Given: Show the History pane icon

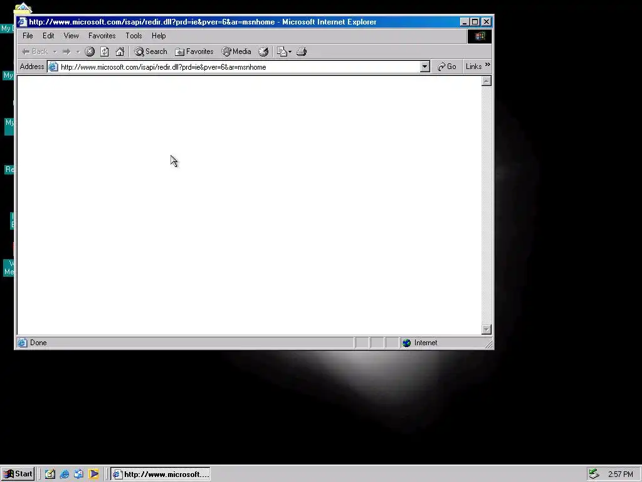Looking at the screenshot, I should pos(263,51).
